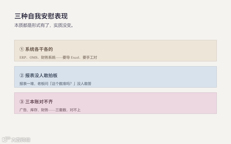Image resolution: width=231 pixels, height=144 pixels.
Task: Click the 大数跨境 logo icon
Action: pyautogui.click(x=6, y=139)
